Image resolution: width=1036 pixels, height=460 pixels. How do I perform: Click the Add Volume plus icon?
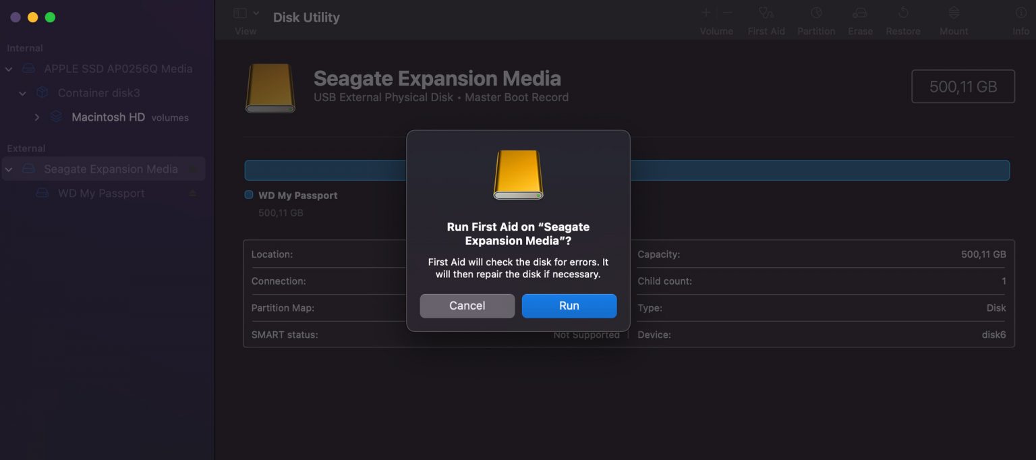pos(704,12)
